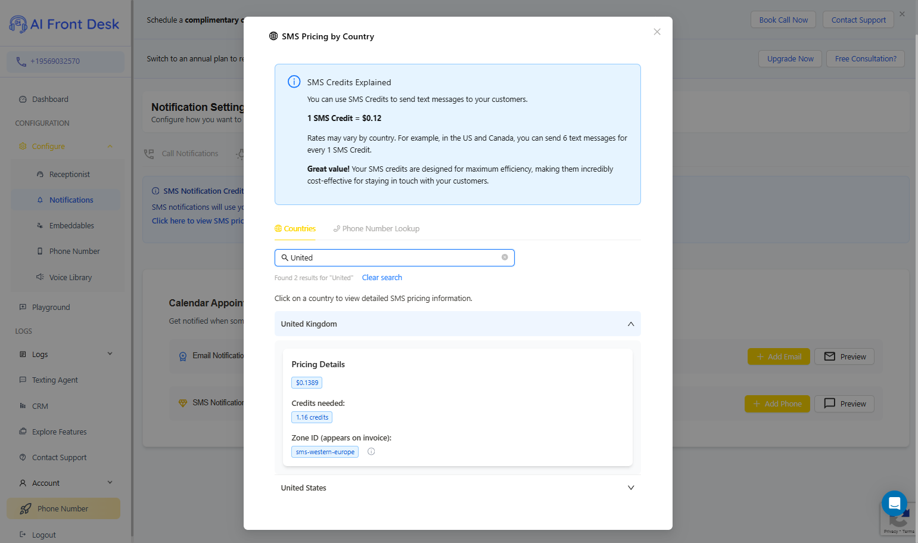Click the Explore Features icon

[23, 432]
